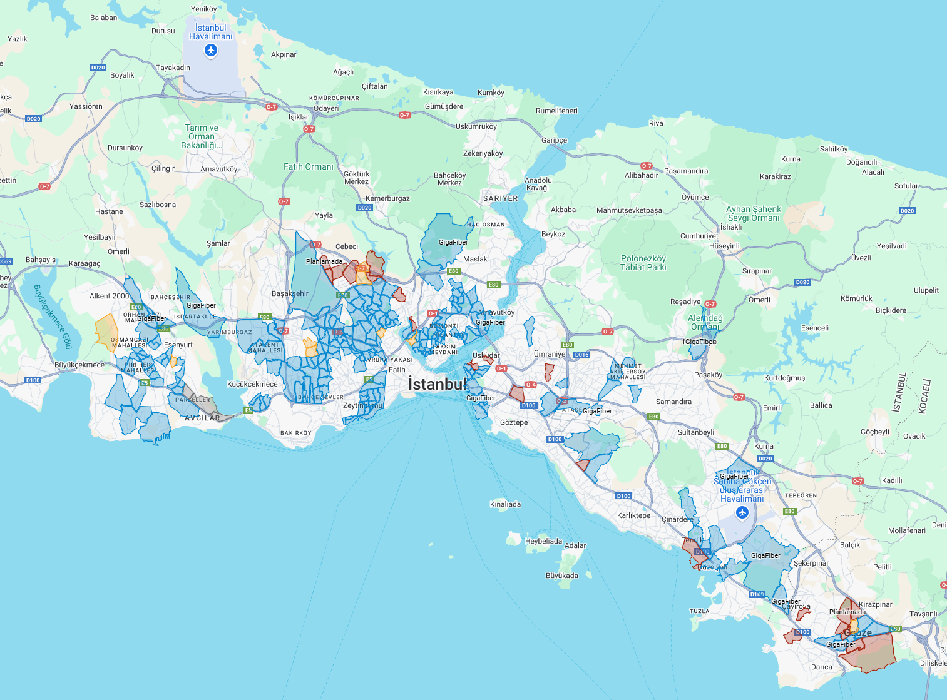This screenshot has width=947, height=700.
Task: Click the D020 shield near Kemerburgaz
Action: pos(364,208)
